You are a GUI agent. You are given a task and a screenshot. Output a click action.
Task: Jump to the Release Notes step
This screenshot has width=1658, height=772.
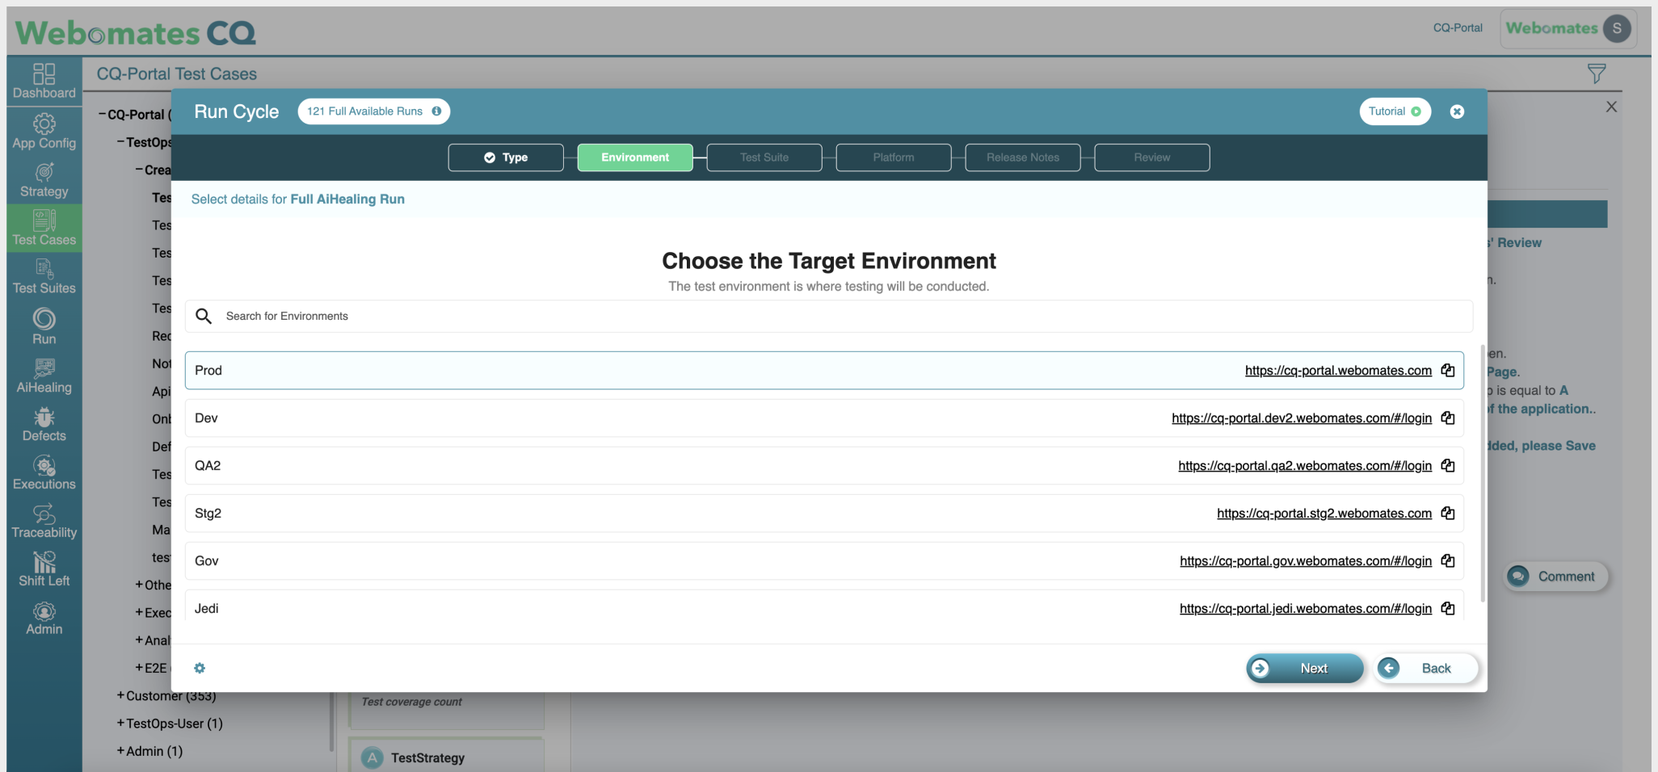click(x=1023, y=157)
